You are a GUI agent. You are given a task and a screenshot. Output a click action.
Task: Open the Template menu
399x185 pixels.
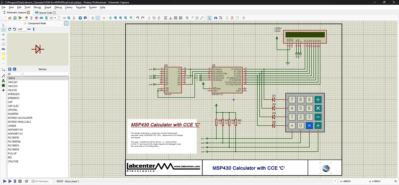click(81, 7)
